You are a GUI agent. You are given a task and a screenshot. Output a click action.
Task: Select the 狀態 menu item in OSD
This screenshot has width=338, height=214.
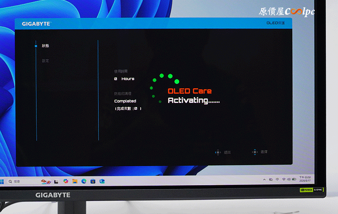pyautogui.click(x=45, y=46)
